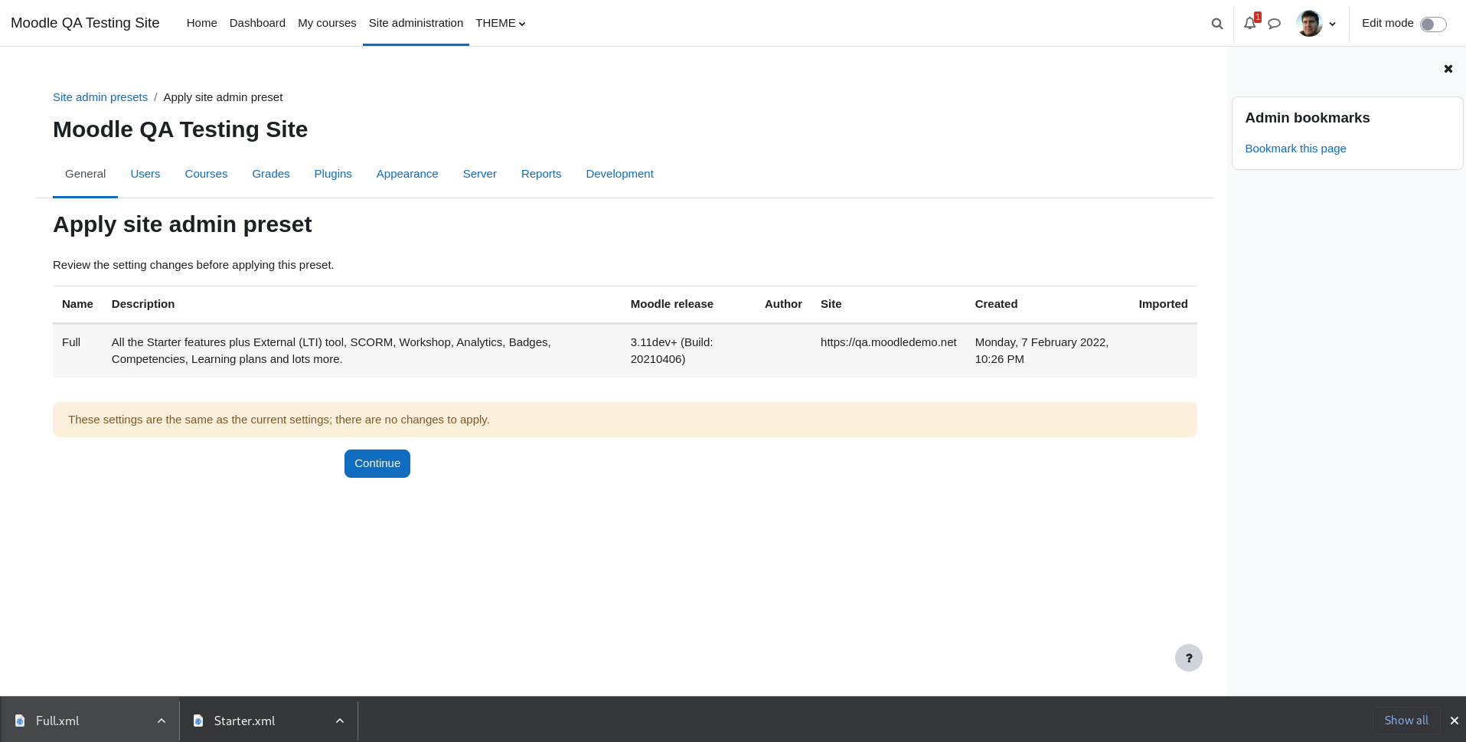Click the Apply site admin preset heading
Image resolution: width=1466 pixels, height=742 pixels.
182,224
